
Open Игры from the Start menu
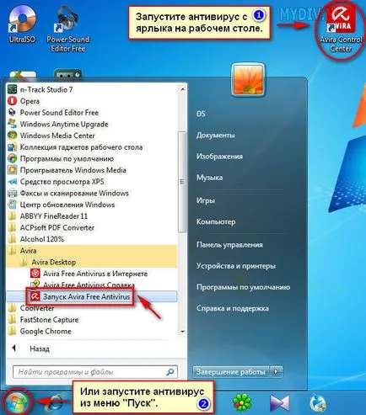(x=206, y=200)
